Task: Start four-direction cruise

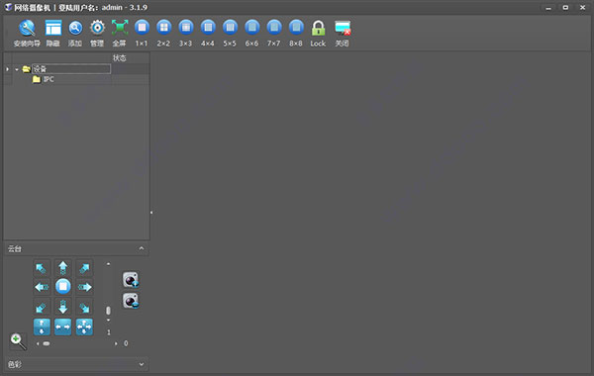Action: [x=84, y=327]
